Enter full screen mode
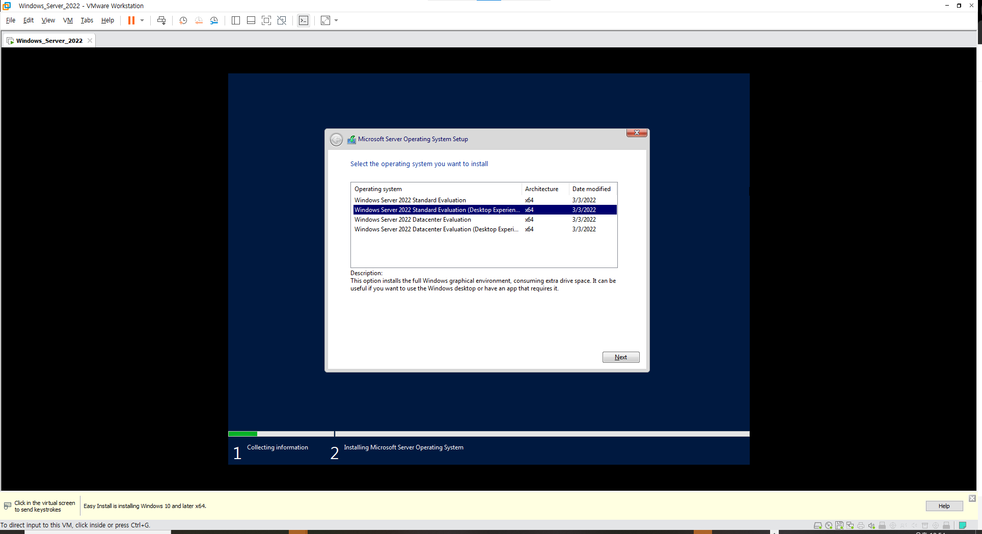The image size is (982, 534). click(x=266, y=20)
